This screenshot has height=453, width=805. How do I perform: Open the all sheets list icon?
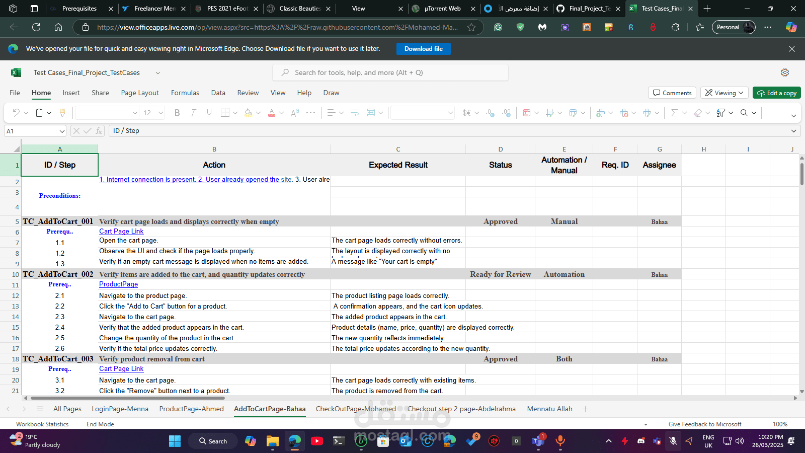[x=40, y=409]
